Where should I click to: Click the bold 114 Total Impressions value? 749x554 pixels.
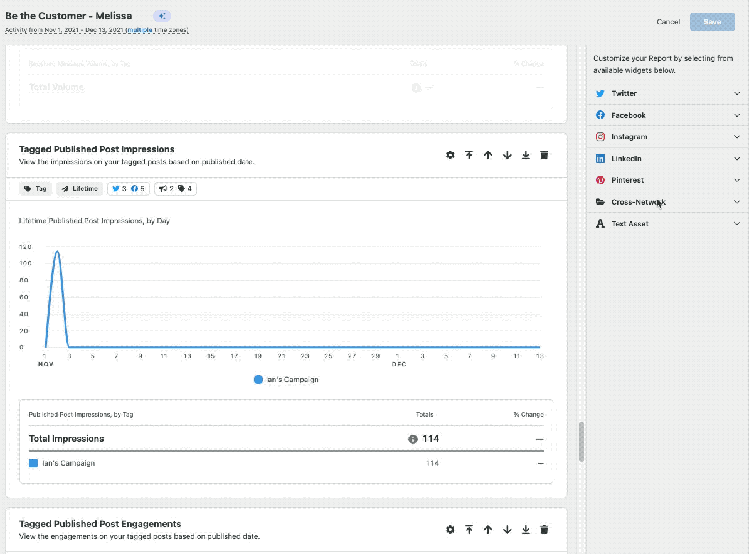(431, 439)
